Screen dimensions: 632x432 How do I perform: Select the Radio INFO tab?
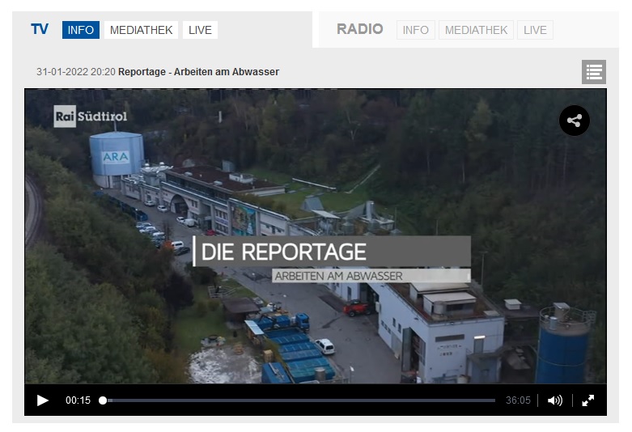click(x=415, y=30)
